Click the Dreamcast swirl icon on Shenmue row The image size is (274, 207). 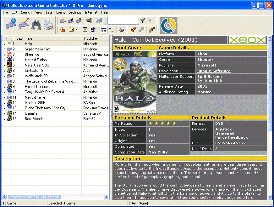click(9, 54)
